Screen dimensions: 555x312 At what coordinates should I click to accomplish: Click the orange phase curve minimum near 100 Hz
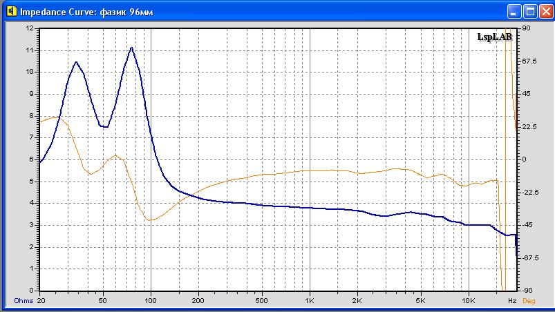point(149,220)
